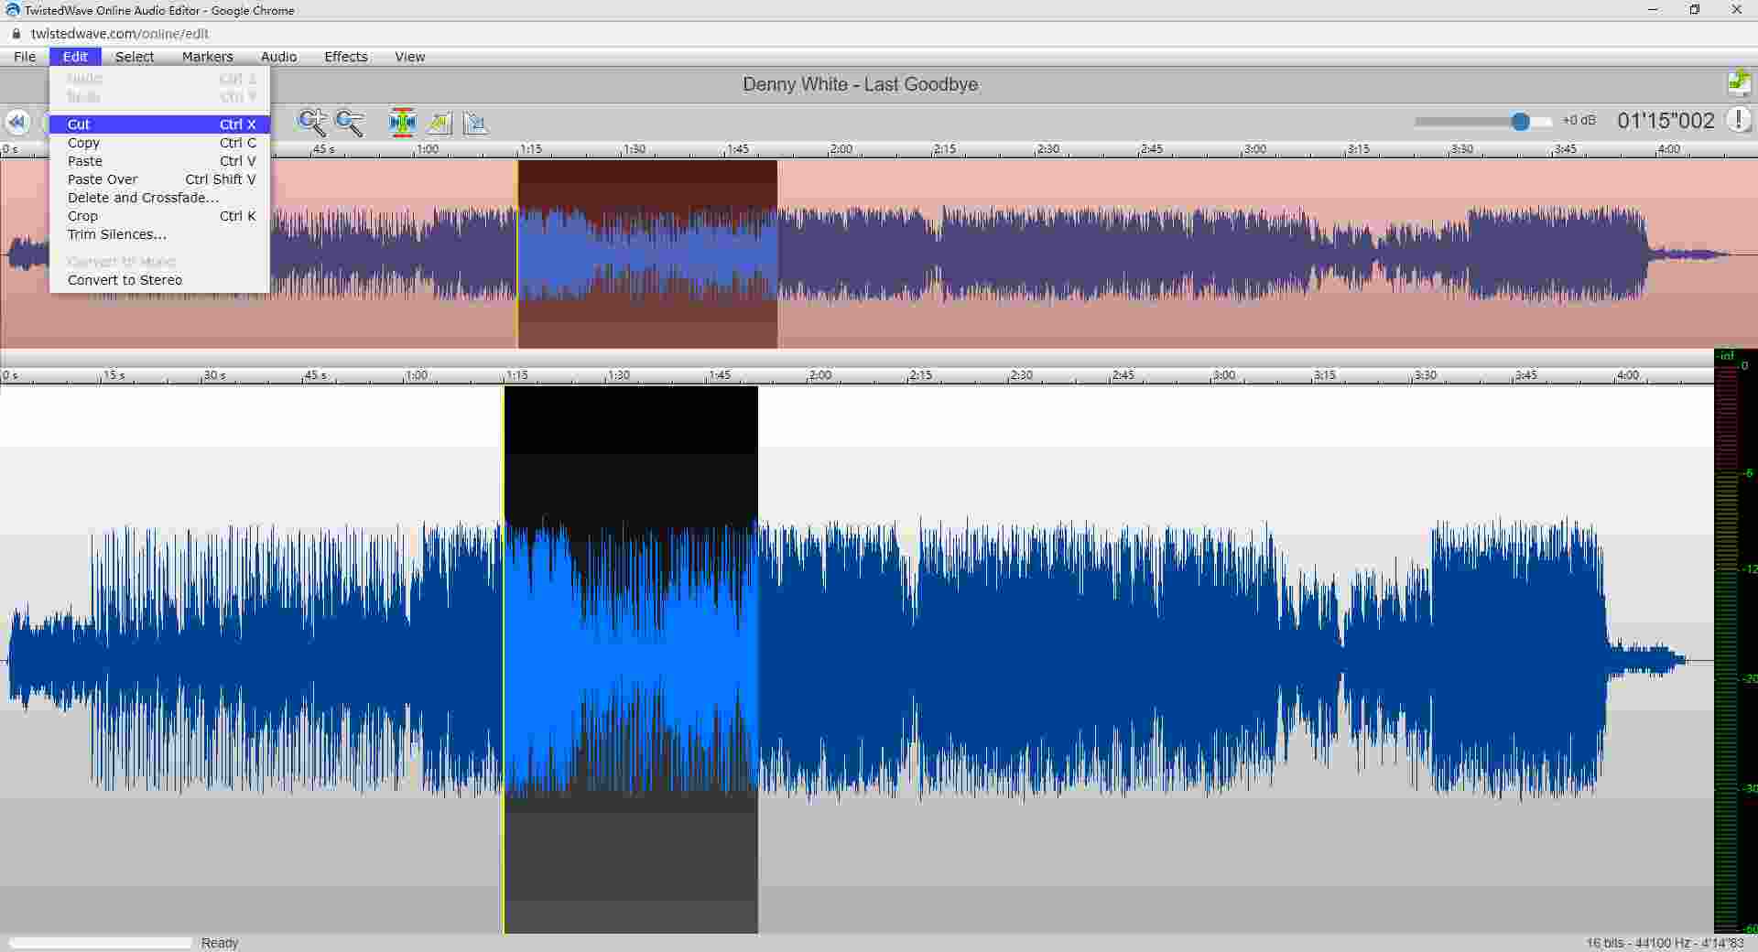The width and height of the screenshot is (1758, 952).
Task: Choose Crop from the Edit menu
Action: (x=159, y=216)
